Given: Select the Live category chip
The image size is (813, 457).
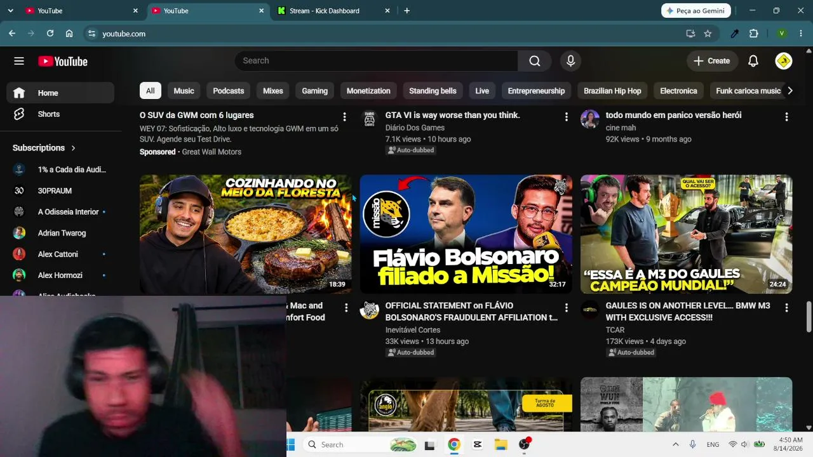Looking at the screenshot, I should coord(482,91).
